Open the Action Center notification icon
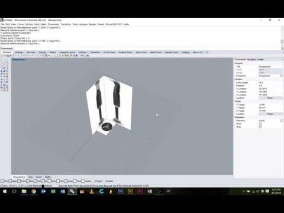284x213 pixels. [x=267, y=191]
